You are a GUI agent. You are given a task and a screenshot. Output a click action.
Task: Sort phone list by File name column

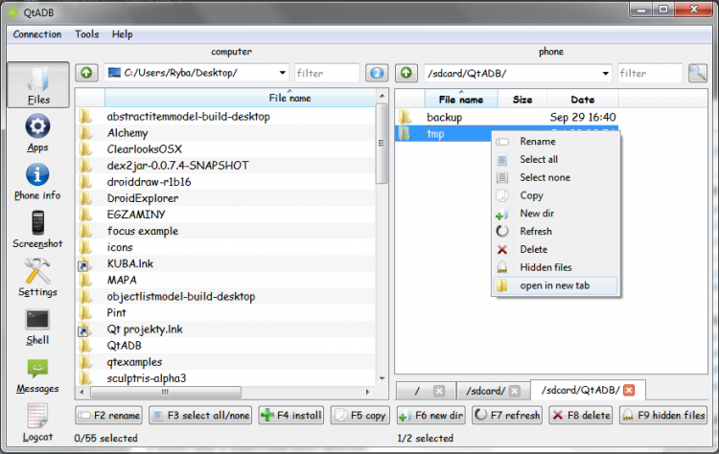click(461, 100)
